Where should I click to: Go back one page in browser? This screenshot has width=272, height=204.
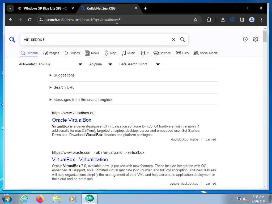(x=11, y=20)
